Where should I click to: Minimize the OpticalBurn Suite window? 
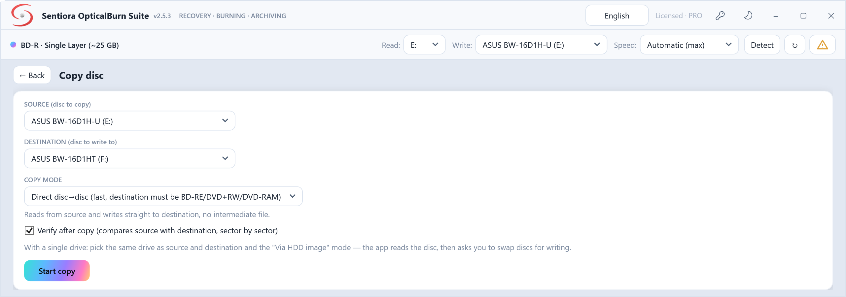pos(776,16)
